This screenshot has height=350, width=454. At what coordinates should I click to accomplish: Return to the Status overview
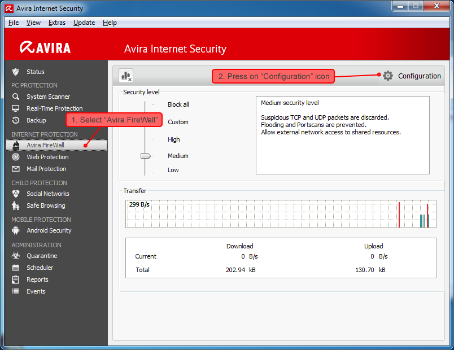tap(35, 71)
